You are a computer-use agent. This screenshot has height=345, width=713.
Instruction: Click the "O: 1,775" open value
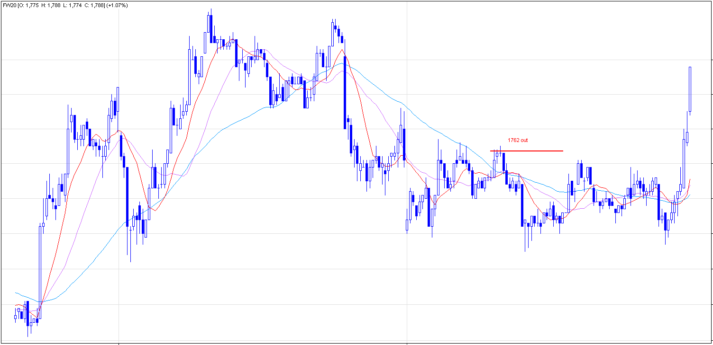28,5
